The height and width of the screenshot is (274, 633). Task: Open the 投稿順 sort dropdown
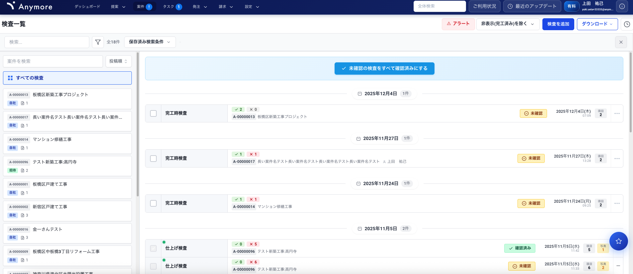119,61
